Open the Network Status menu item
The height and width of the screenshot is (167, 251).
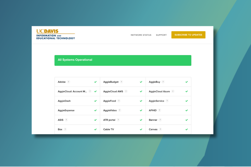click(x=141, y=35)
